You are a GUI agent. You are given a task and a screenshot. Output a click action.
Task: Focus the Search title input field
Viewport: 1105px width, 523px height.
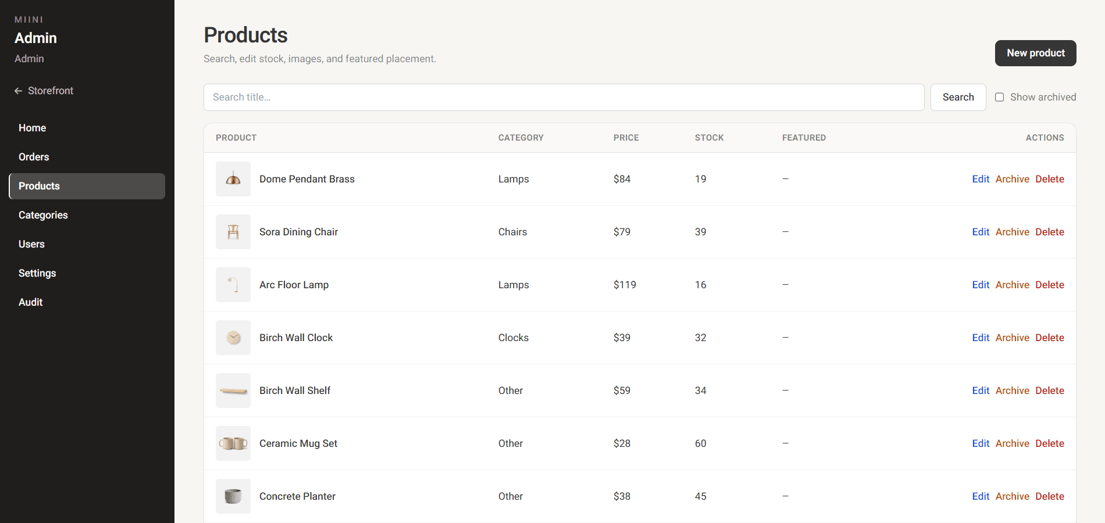[x=564, y=97]
